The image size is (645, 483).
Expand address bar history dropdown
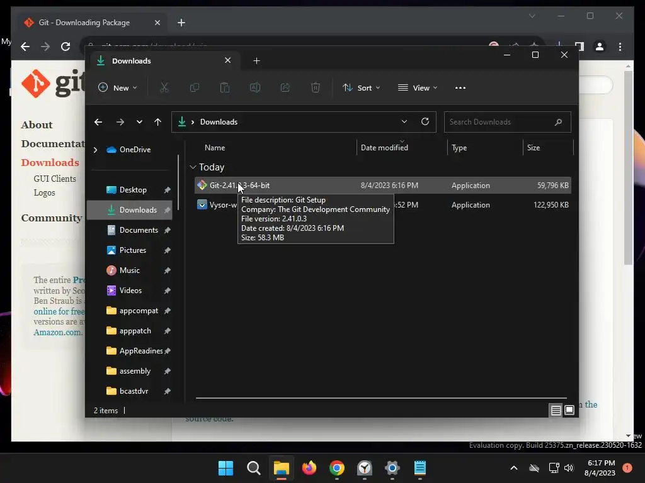tap(404, 121)
